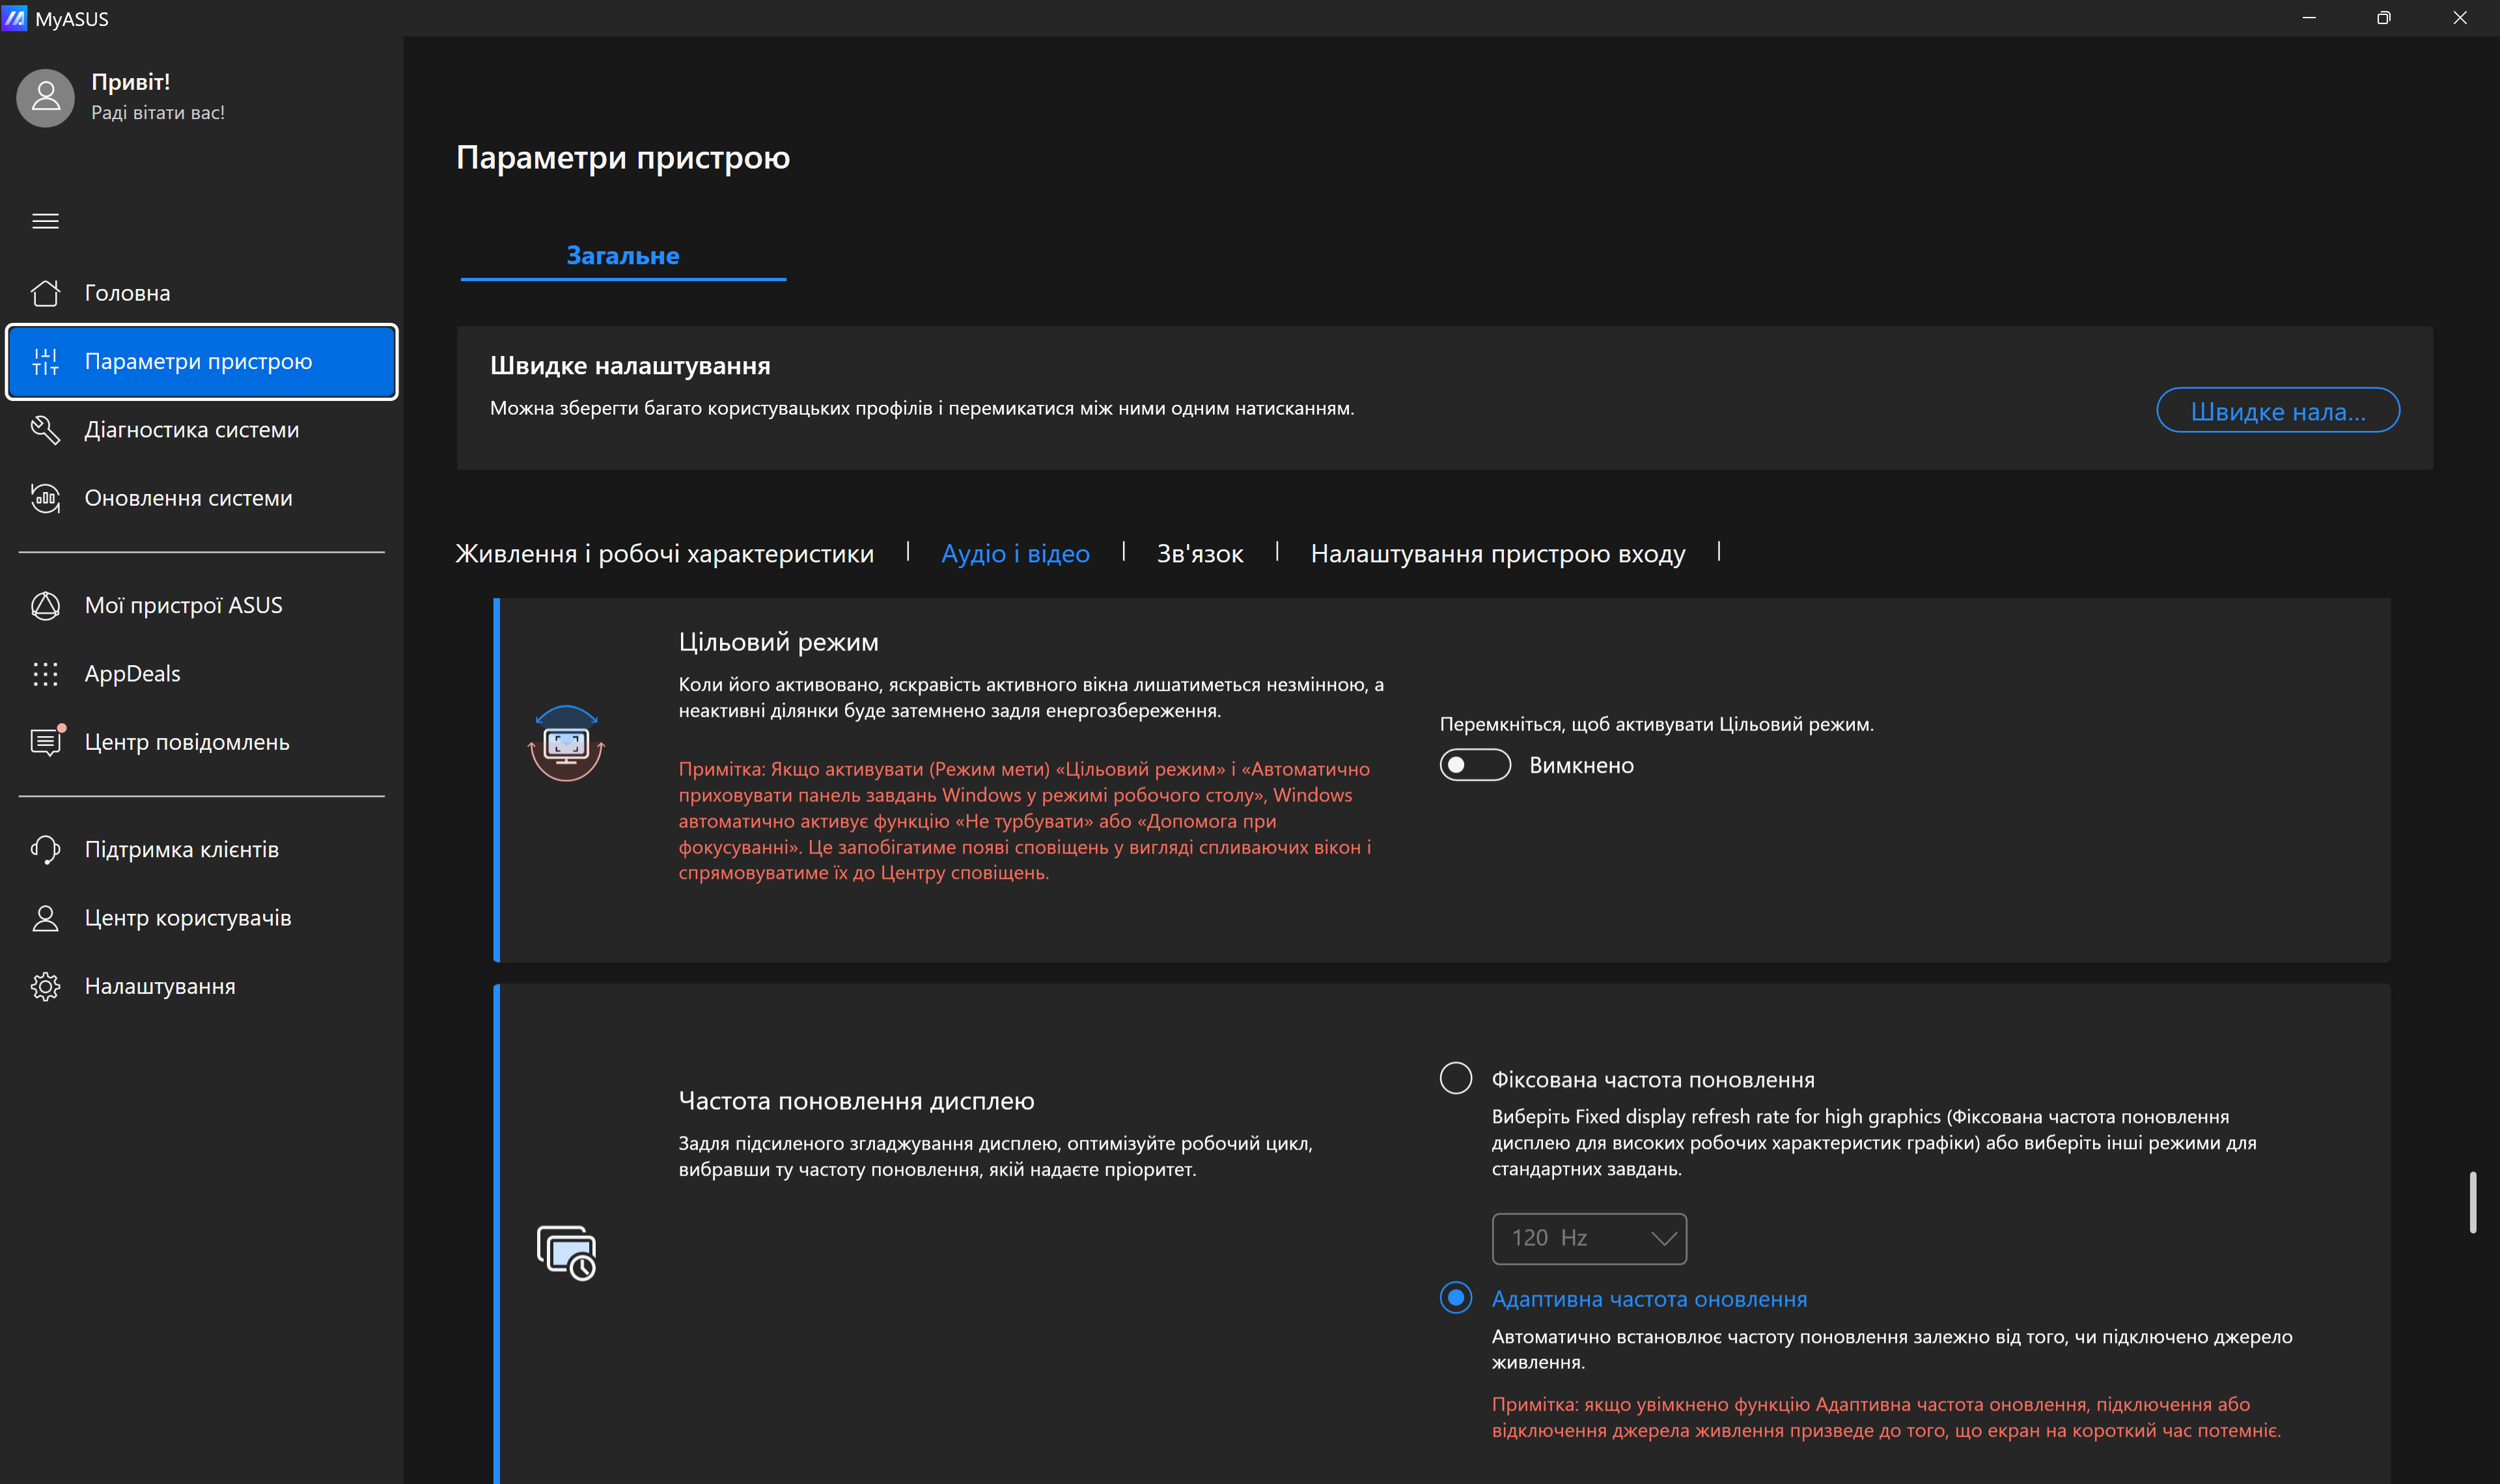Collapse sidebar with hamburger menu icon
Image resolution: width=2500 pixels, height=1484 pixels.
coord(45,221)
